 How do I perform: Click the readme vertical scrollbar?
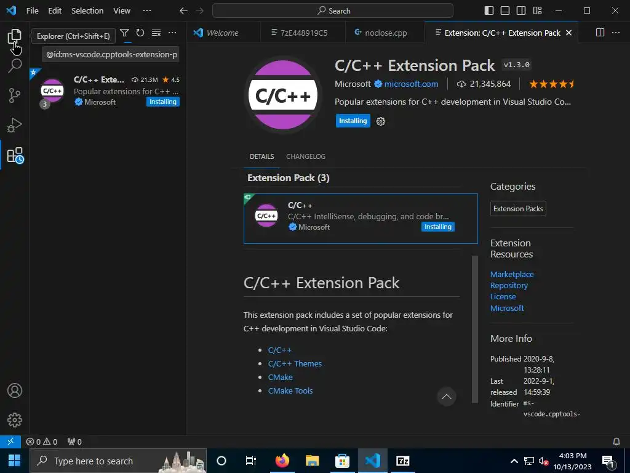pos(474,329)
